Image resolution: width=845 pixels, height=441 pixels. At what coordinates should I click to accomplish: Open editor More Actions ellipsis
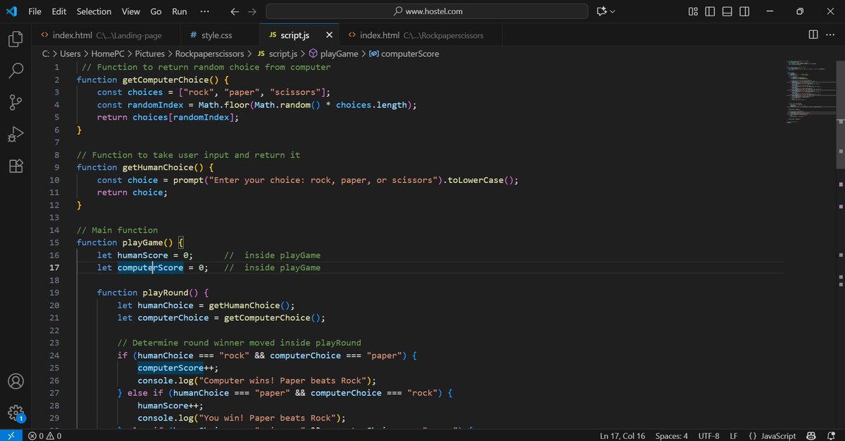click(831, 35)
